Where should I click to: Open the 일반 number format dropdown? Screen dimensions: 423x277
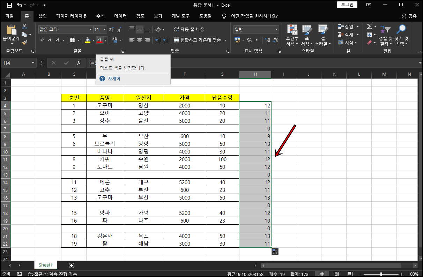tap(277, 30)
